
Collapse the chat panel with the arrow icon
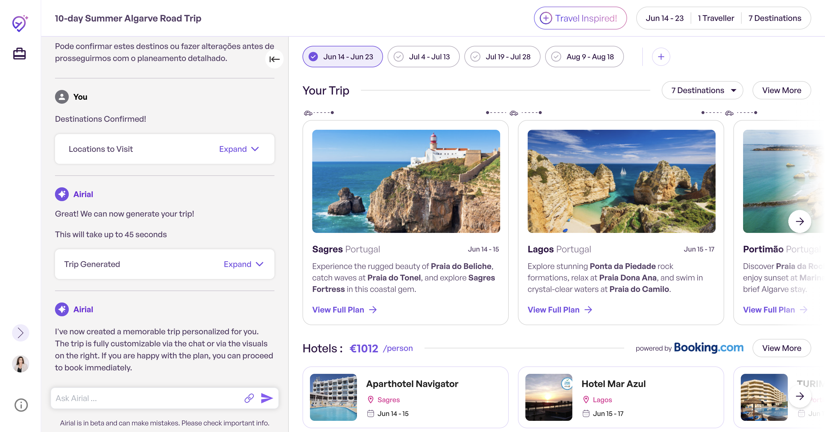[x=274, y=59]
